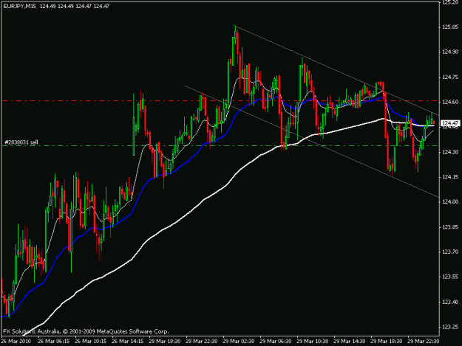
Task: Click the 123.40 price axis label
Action: click(x=450, y=302)
